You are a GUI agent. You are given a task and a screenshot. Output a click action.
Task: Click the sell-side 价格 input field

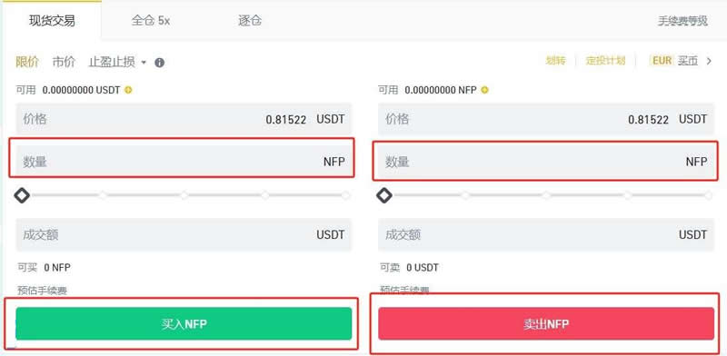point(546,119)
